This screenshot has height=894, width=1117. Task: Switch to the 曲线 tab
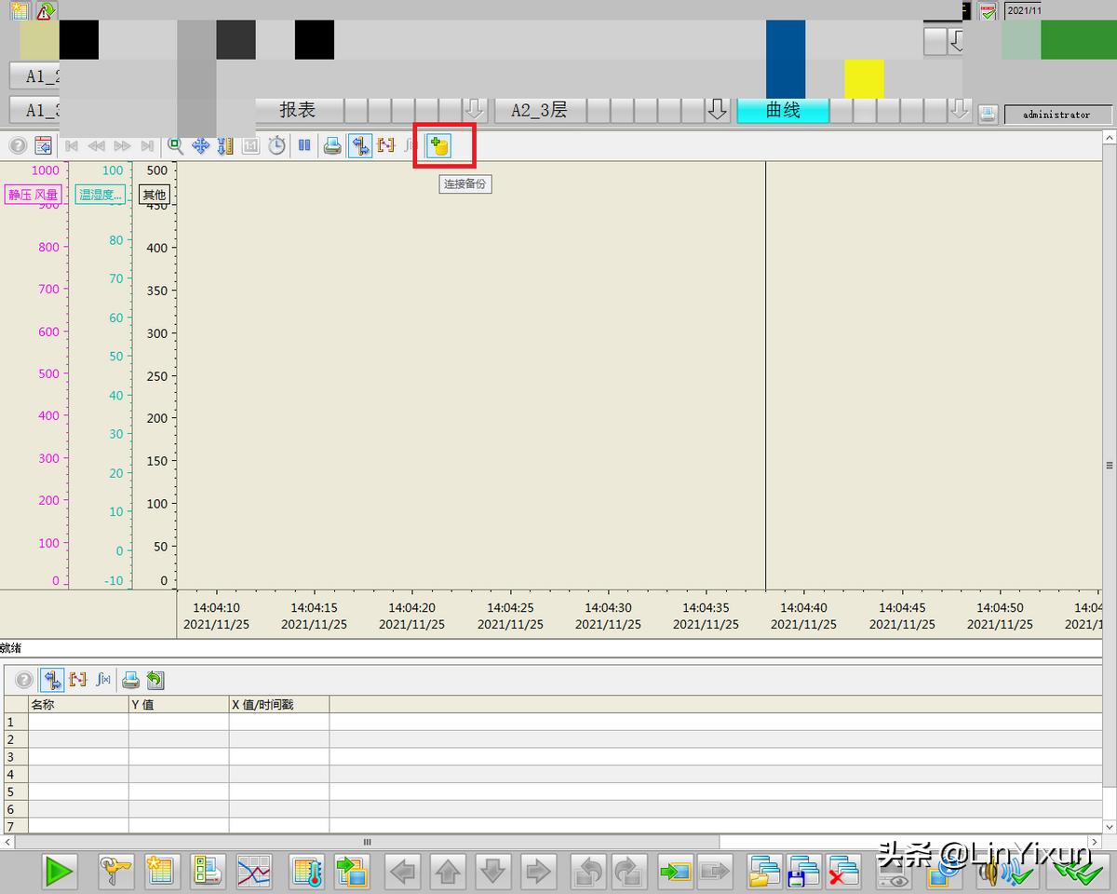click(783, 110)
